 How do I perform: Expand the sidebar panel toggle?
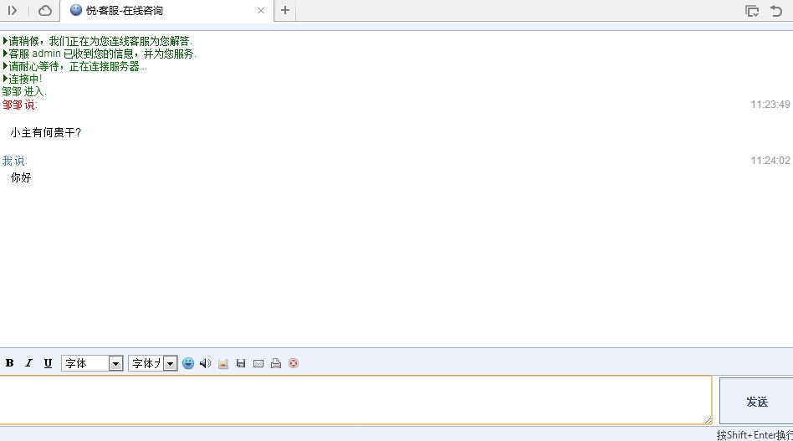[x=13, y=11]
